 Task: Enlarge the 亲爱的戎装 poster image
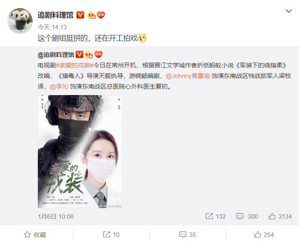tap(80, 152)
